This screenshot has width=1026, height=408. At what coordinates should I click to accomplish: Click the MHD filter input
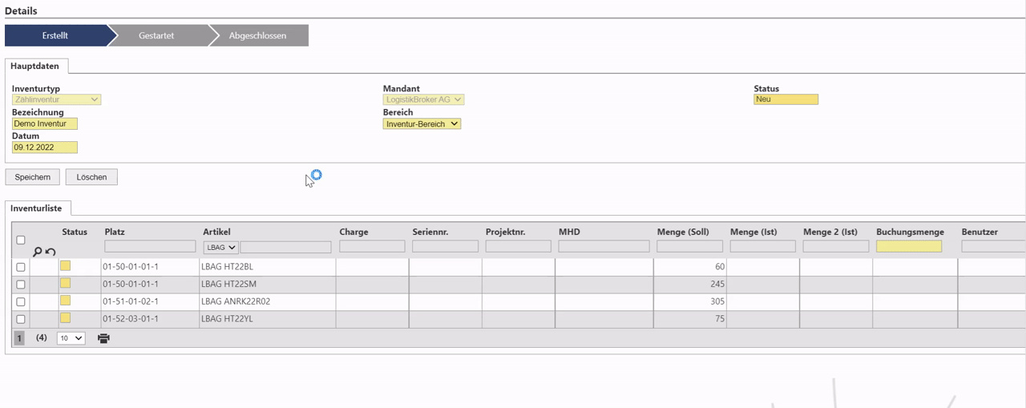pyautogui.click(x=604, y=247)
